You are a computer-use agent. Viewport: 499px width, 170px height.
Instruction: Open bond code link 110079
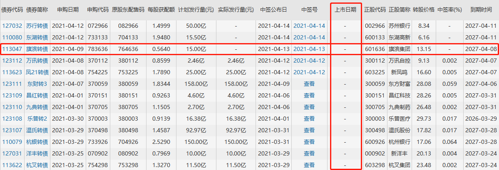click(12, 142)
